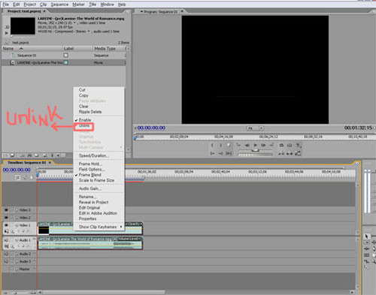Select the Program: Sequence 01 tab
The width and height of the screenshot is (376, 295).
(160, 11)
